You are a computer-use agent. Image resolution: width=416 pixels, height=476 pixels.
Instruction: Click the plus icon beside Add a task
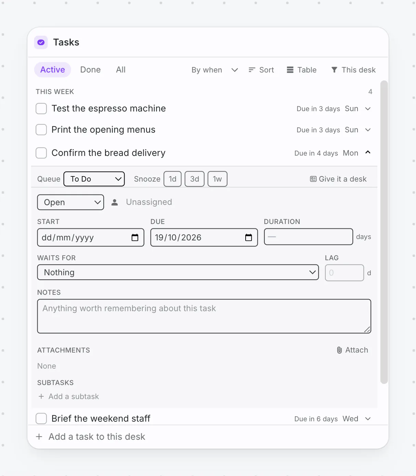[39, 437]
